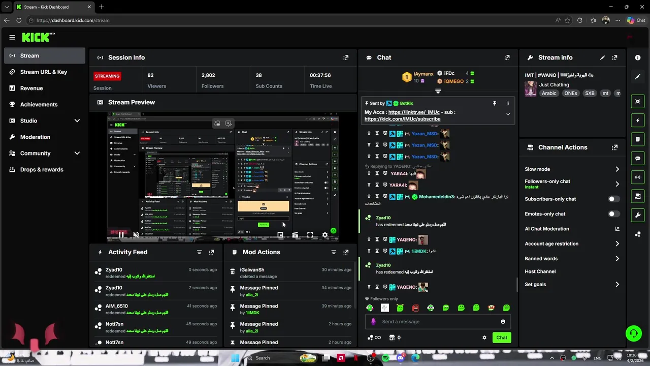Viewport: 650px width, 366px height.
Task: Unpin the pinned BotRix message
Action: tap(494, 103)
